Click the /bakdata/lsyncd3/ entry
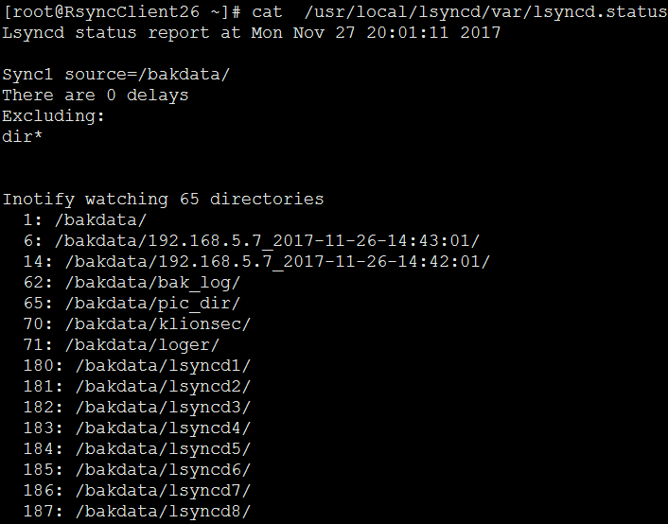The width and height of the screenshot is (668, 524). point(137,408)
